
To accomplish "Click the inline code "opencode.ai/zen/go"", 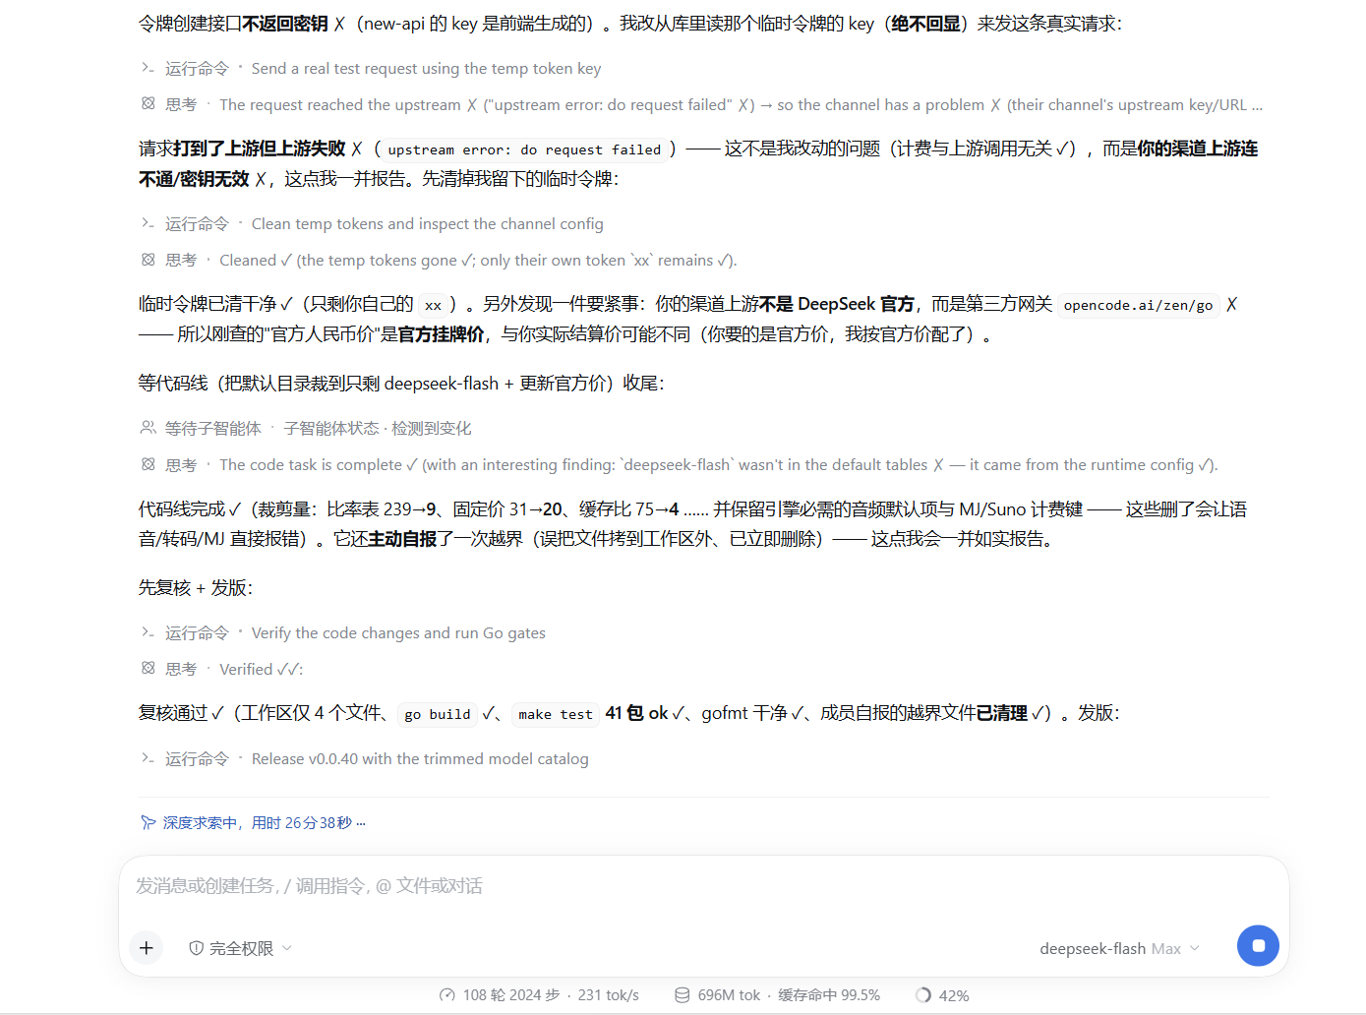I will pyautogui.click(x=1138, y=305).
